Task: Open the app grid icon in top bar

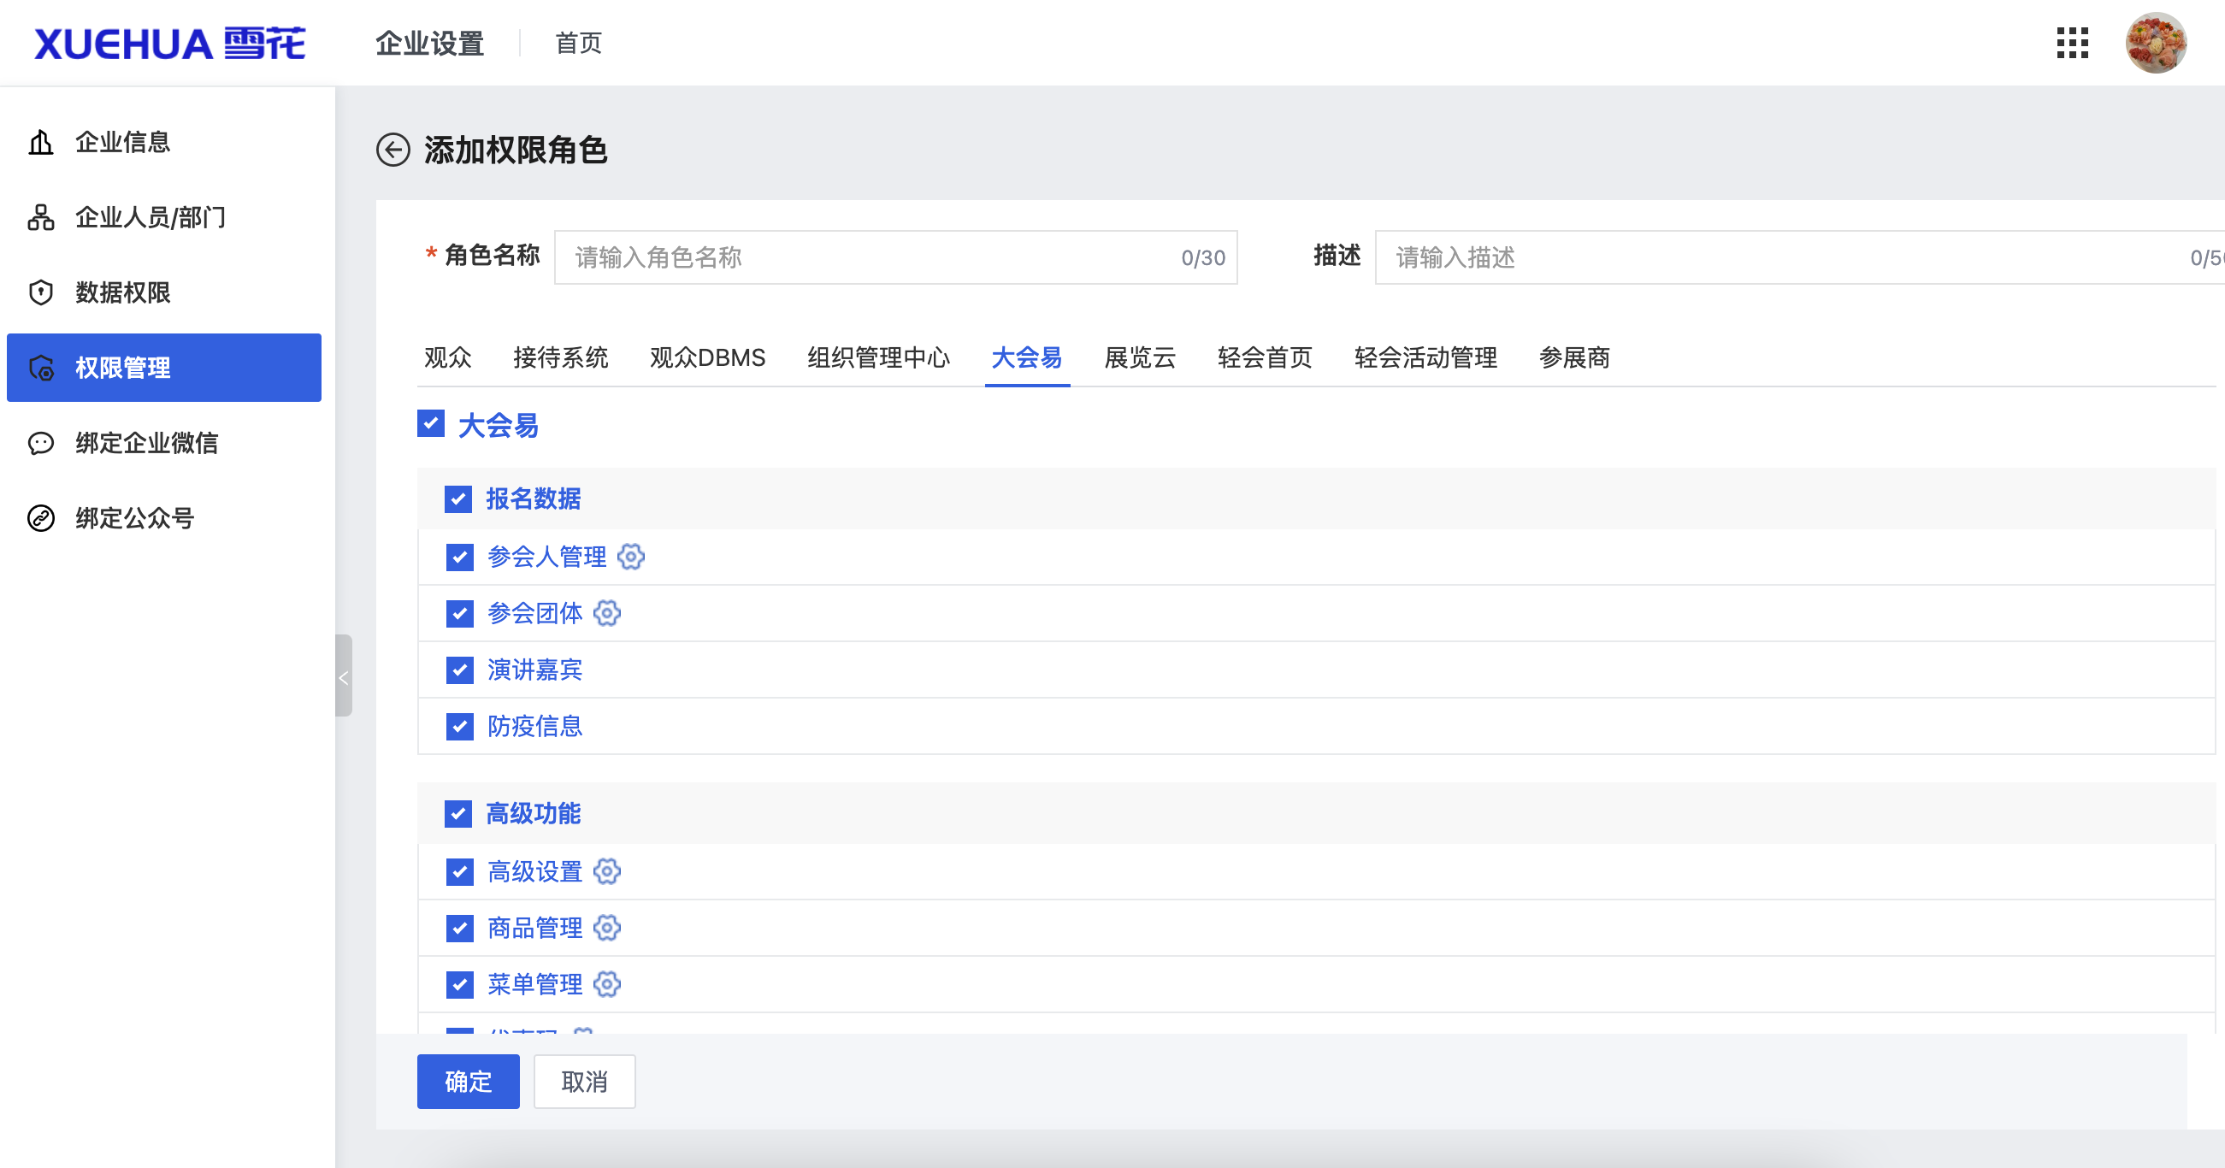Action: click(x=2072, y=43)
